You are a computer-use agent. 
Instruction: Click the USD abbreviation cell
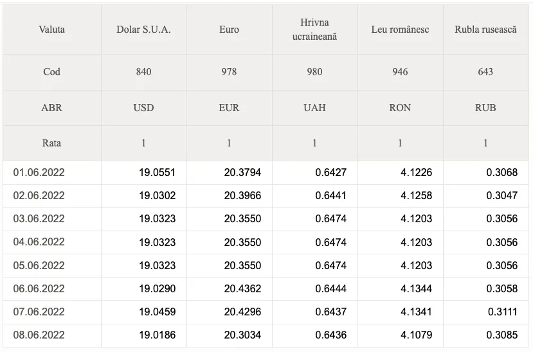[x=143, y=108]
